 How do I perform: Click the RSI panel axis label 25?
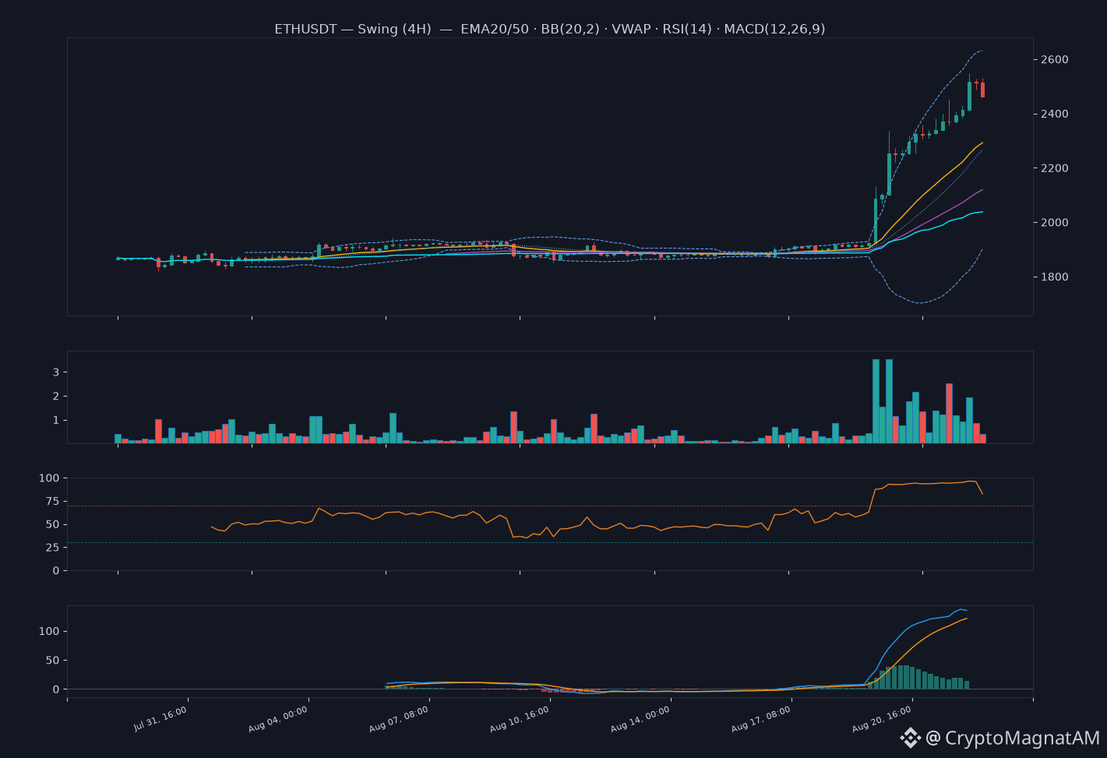(52, 548)
